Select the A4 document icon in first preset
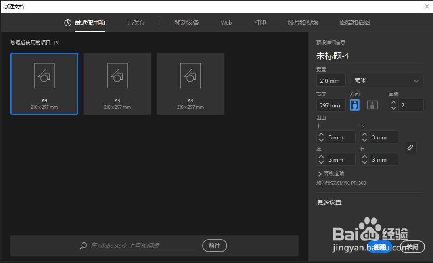Screen dimensions: 433x263 pyautogui.click(x=44, y=76)
